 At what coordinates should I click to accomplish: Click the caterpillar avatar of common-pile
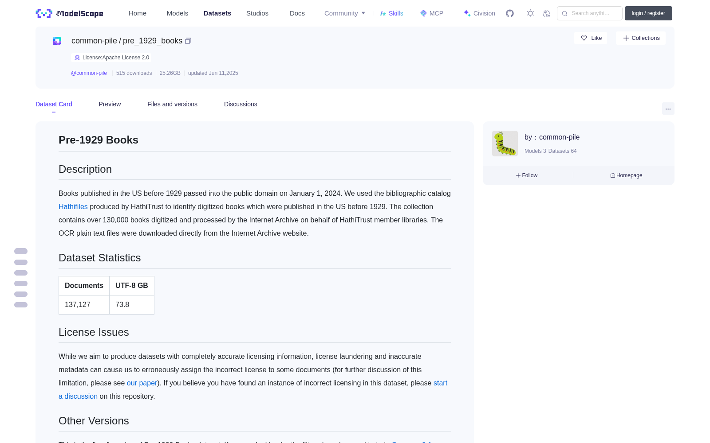pyautogui.click(x=505, y=144)
